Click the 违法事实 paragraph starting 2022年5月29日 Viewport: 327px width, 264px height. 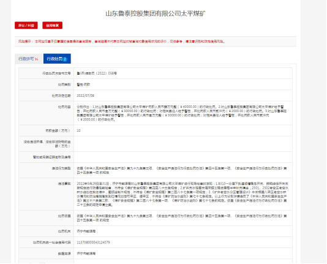[182, 194]
